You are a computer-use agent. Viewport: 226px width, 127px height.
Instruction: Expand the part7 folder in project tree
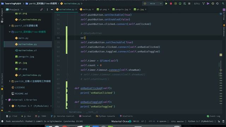(10, 26)
